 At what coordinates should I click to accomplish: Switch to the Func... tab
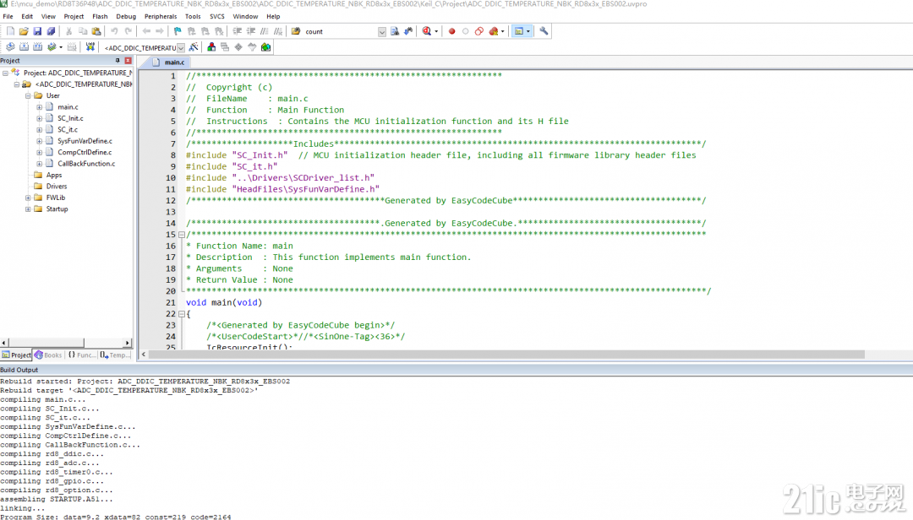tap(81, 355)
